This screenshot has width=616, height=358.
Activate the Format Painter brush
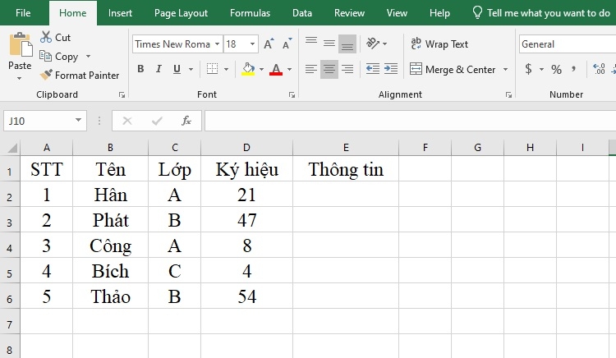click(x=80, y=75)
